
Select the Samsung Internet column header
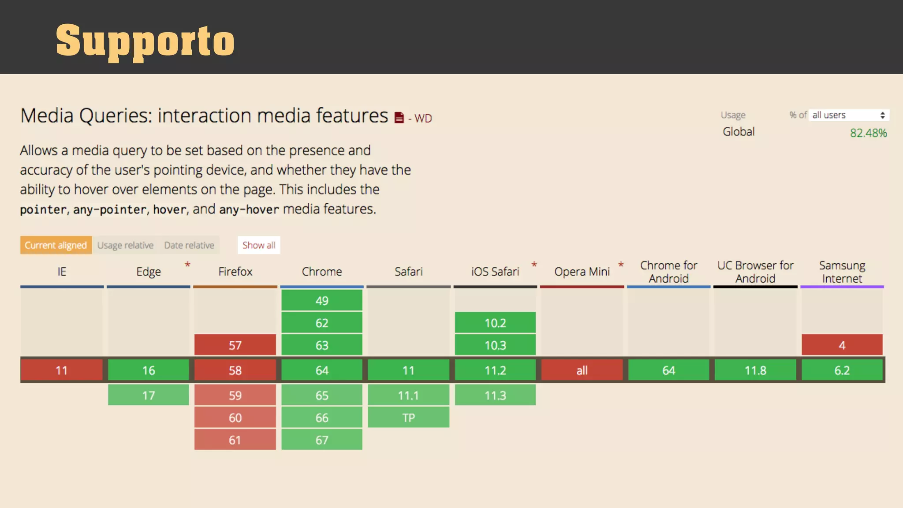click(x=842, y=272)
